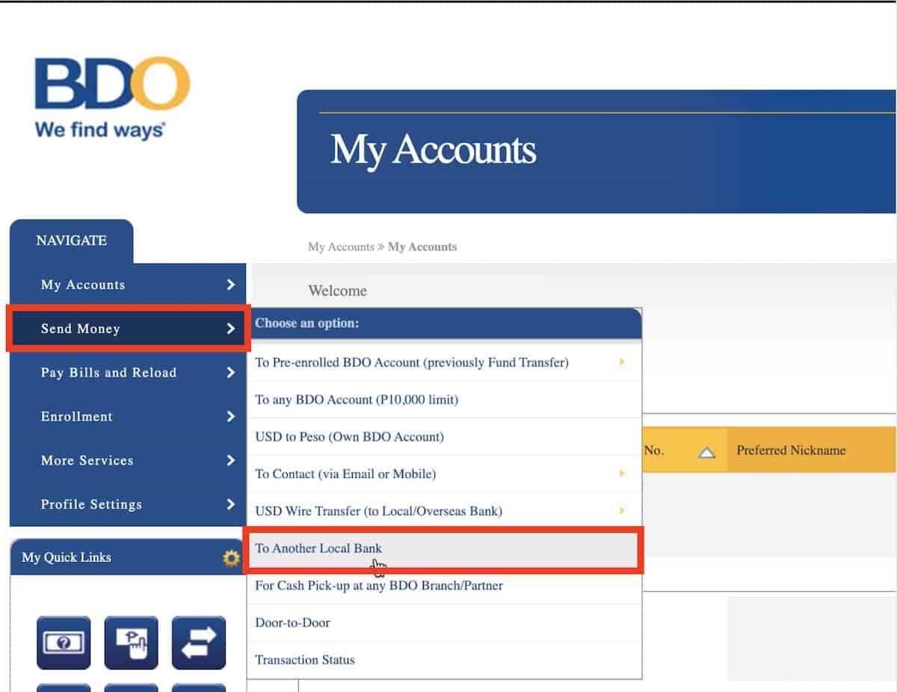897x692 pixels.
Task: Sort the column with the triangle icon
Action: 706,452
